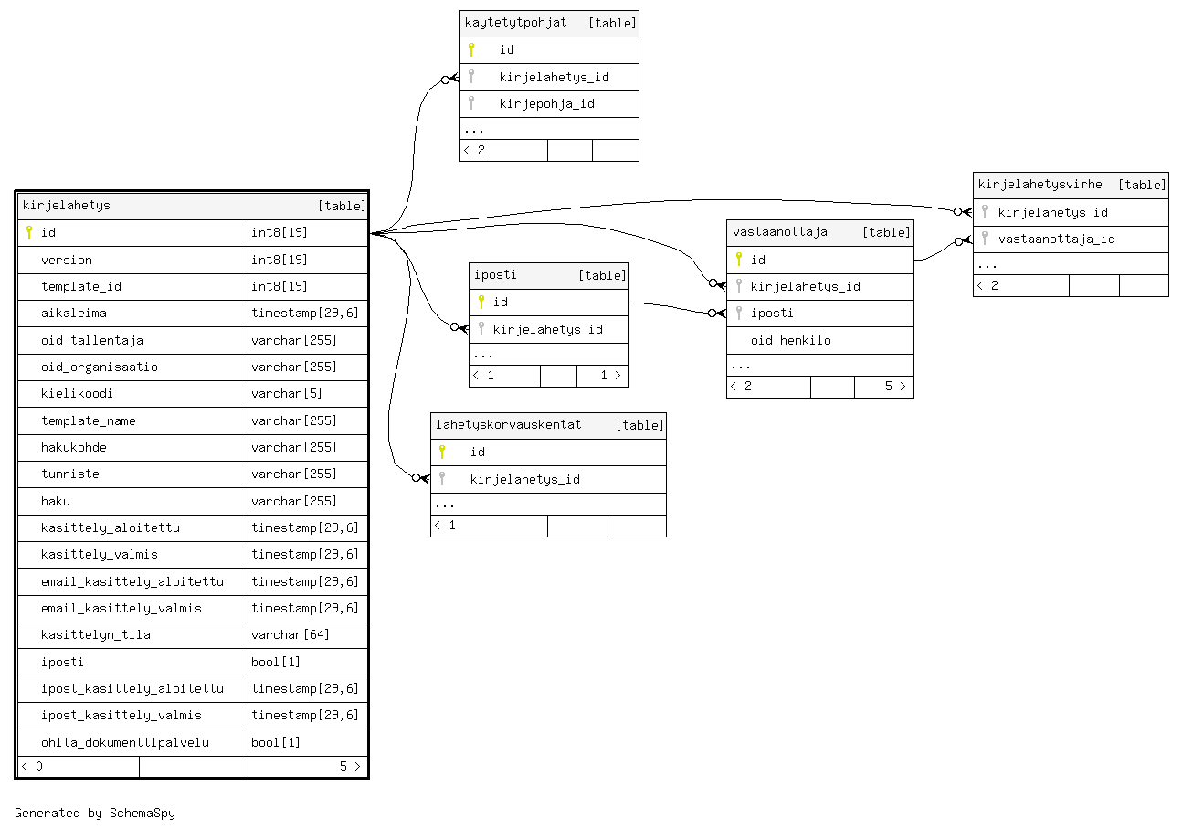Select the 'kasittelyn_tila' column name

pos(96,634)
